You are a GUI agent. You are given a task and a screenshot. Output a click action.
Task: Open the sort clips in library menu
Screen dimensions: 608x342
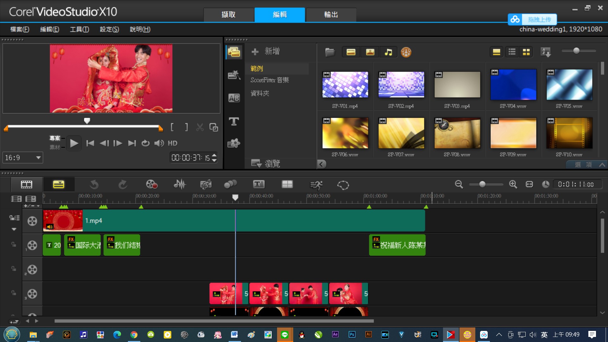click(x=546, y=52)
